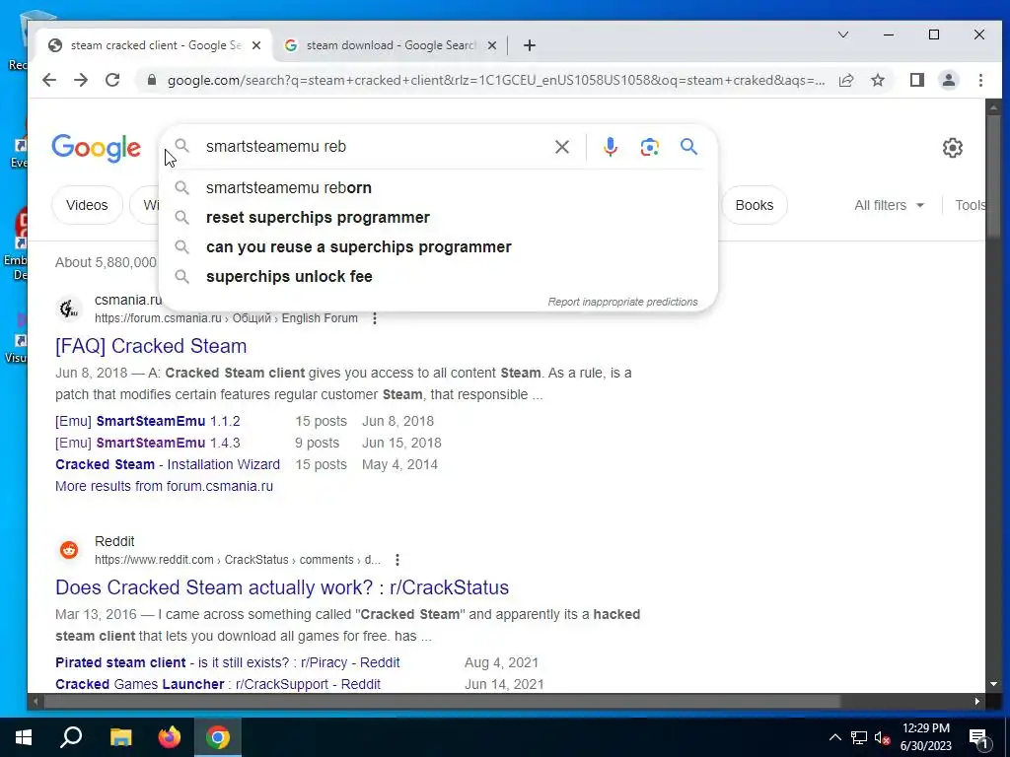Click the vertical page scrollbar

click(992, 177)
